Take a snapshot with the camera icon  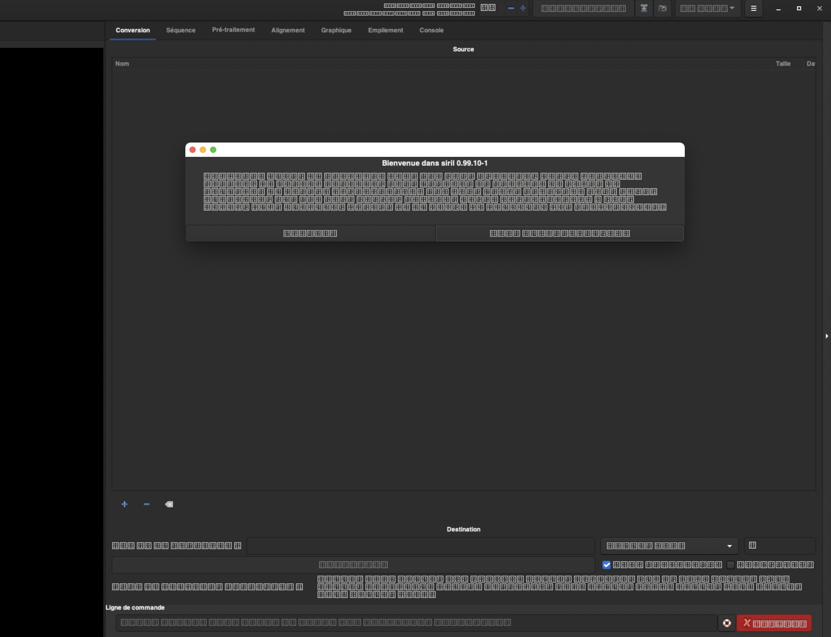point(663,8)
